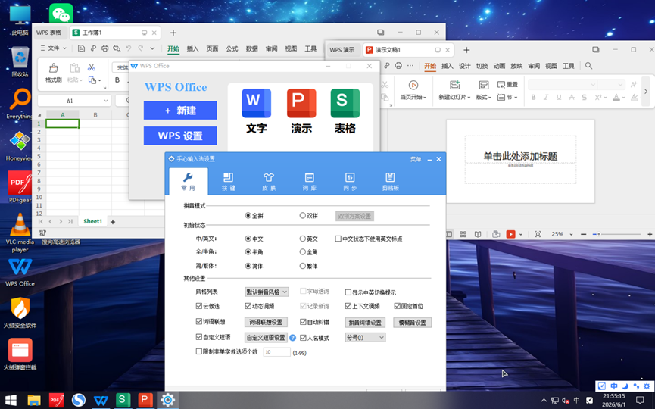Open File Explorer from taskbar
Viewport: 655px width, 409px height.
(34, 400)
